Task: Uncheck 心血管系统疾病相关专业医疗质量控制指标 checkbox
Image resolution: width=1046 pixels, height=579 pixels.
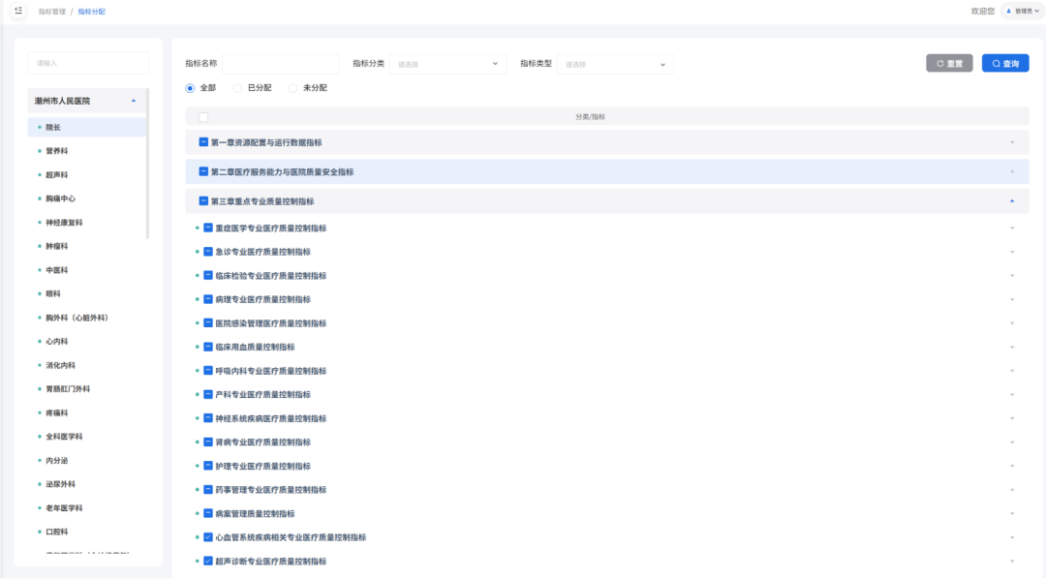Action: pos(208,537)
